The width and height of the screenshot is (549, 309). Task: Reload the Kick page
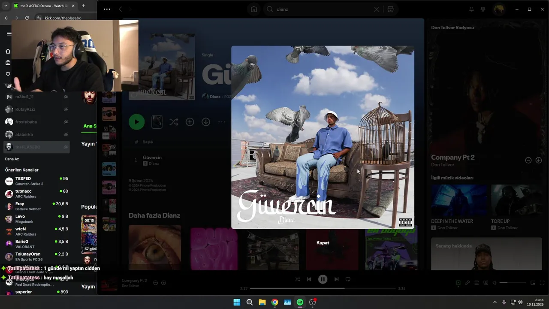[27, 18]
